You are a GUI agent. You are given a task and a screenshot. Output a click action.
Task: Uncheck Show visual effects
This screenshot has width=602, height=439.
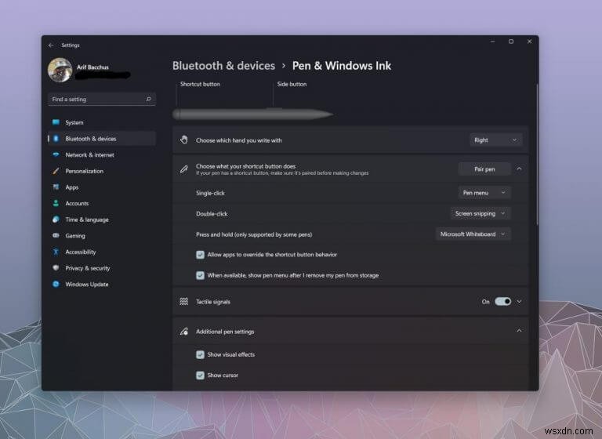(x=200, y=354)
